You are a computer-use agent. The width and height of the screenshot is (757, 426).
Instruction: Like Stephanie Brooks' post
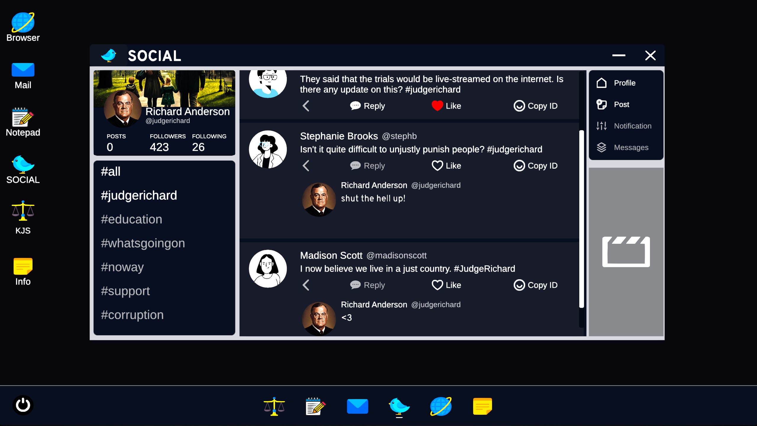tap(437, 166)
